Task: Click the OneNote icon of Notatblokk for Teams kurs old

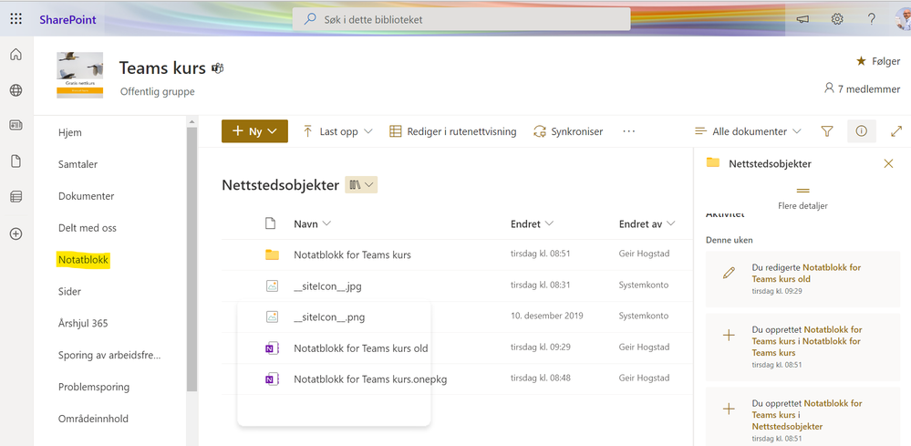Action: (272, 348)
